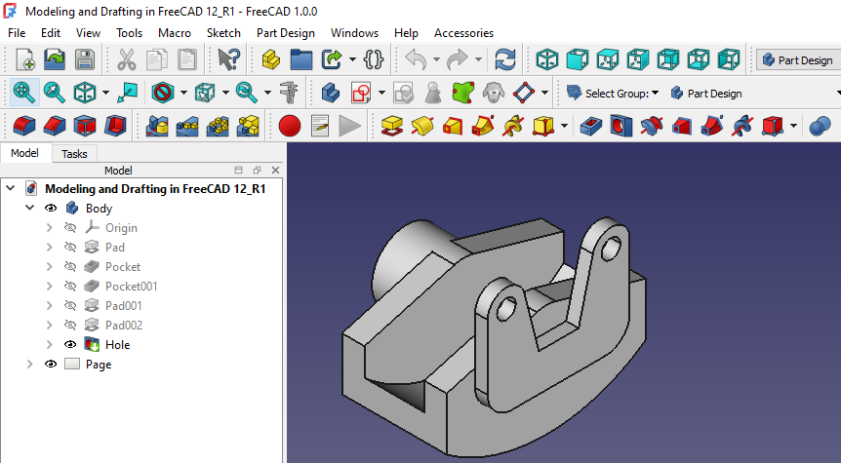
Task: Open the Part Design workbench dropdown
Action: [x=798, y=60]
